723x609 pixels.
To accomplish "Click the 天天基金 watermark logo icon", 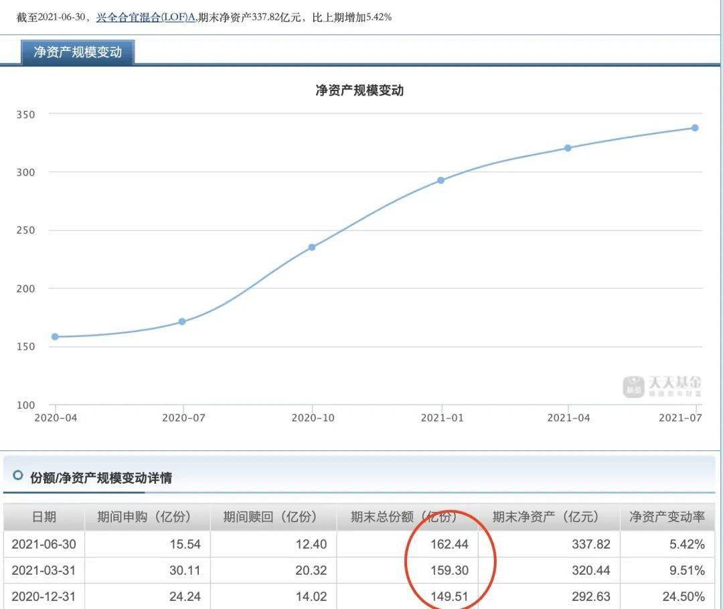I will click(x=633, y=387).
